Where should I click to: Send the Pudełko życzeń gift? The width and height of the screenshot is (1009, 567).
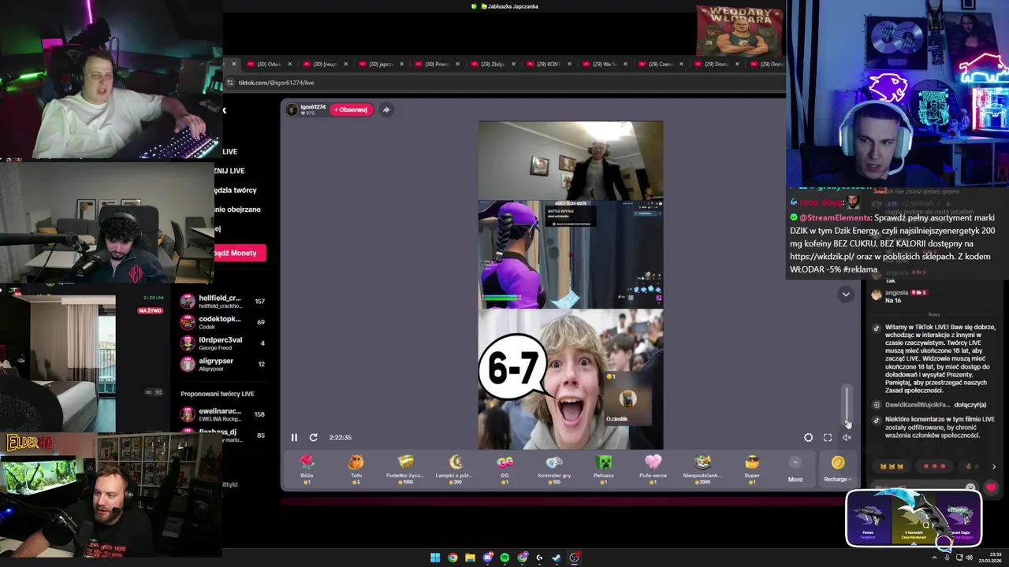click(406, 468)
